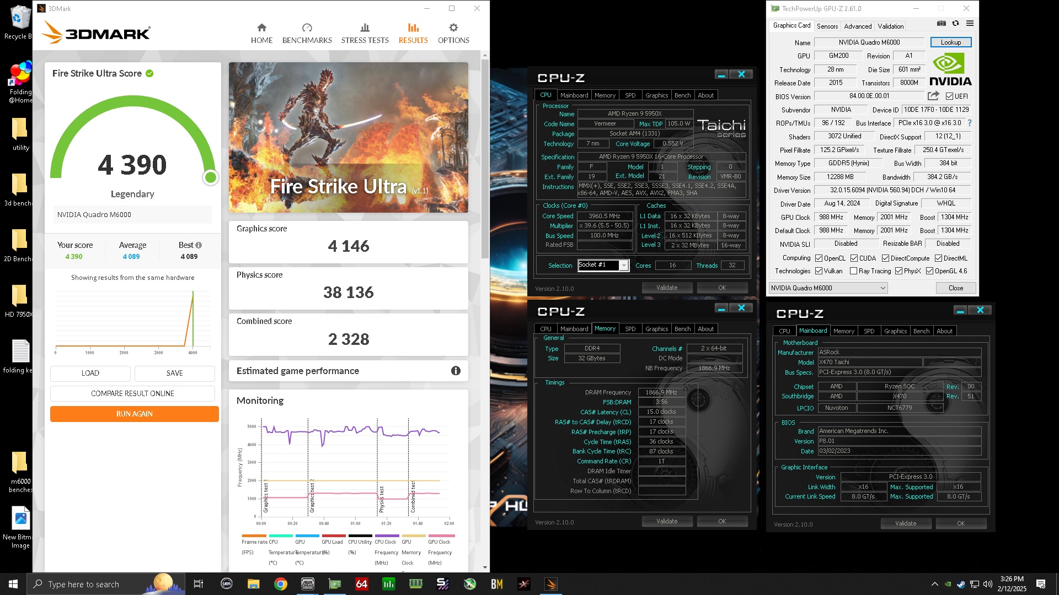
Task: Toggle the DirectML checkbox
Action: coord(938,258)
